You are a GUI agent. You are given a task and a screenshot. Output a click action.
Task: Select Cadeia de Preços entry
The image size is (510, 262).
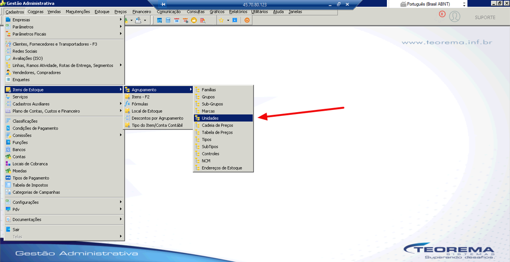223,126
